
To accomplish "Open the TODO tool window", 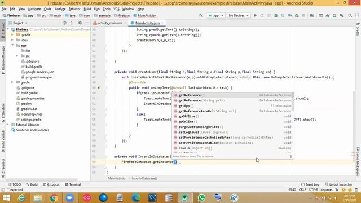I will (15, 184).
